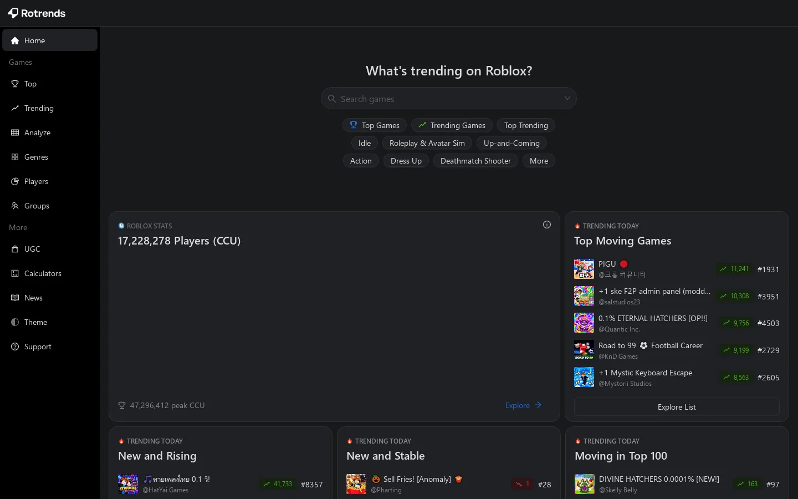Click the Road to 99 Football Career thumbnail
The height and width of the screenshot is (499, 798).
click(x=584, y=350)
